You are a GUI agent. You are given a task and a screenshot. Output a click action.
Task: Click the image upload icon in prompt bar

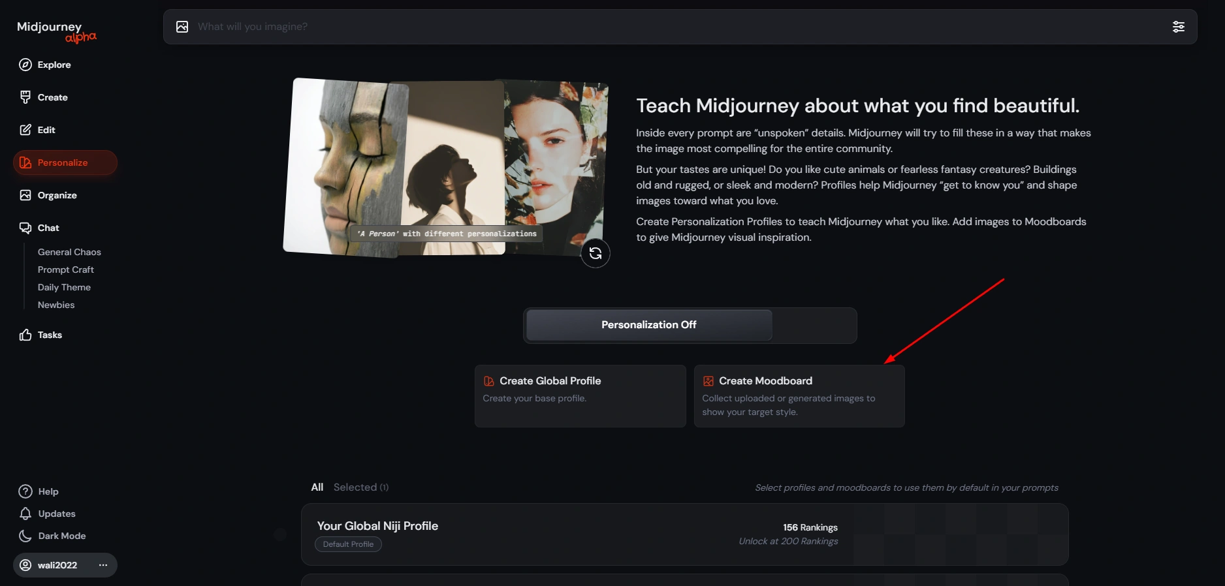182,27
